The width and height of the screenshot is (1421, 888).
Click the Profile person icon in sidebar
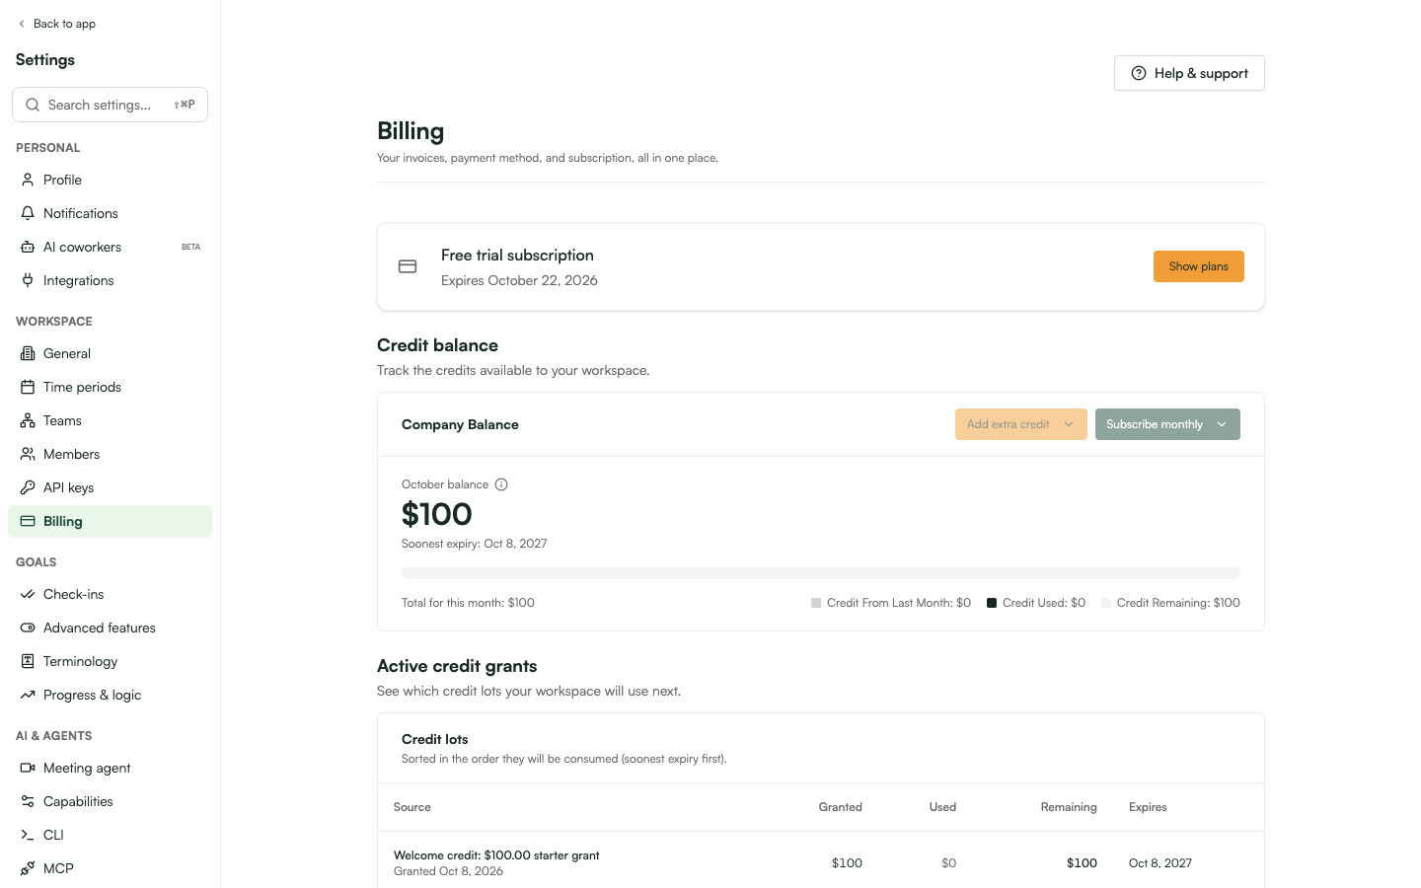point(28,180)
